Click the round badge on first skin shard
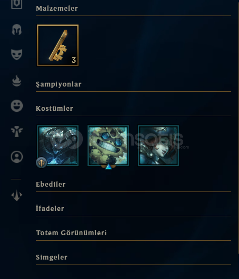Viewport: 239px width, 279px height. coord(42,162)
